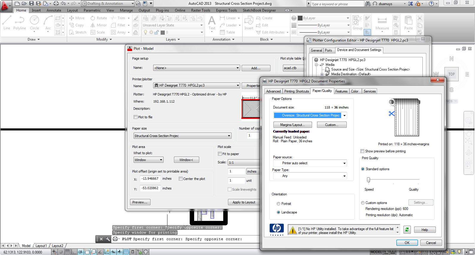
Task: Select the Trim tool
Action: 118,18
